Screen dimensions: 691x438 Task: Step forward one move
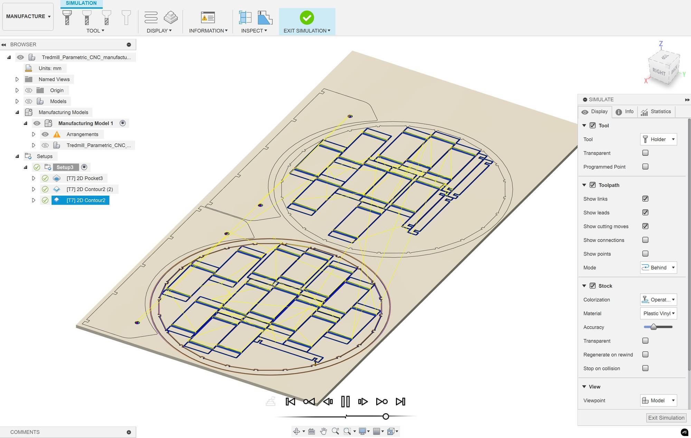[363, 401]
